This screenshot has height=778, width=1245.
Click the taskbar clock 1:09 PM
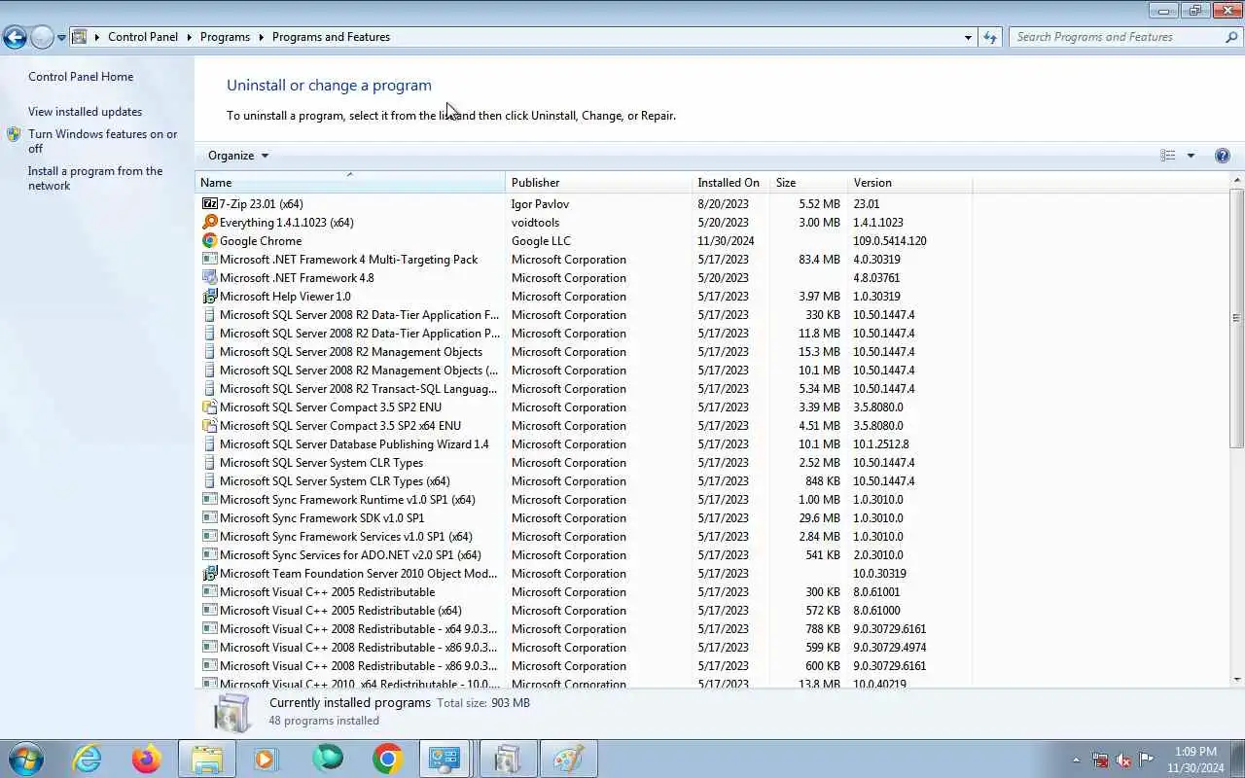pyautogui.click(x=1195, y=752)
